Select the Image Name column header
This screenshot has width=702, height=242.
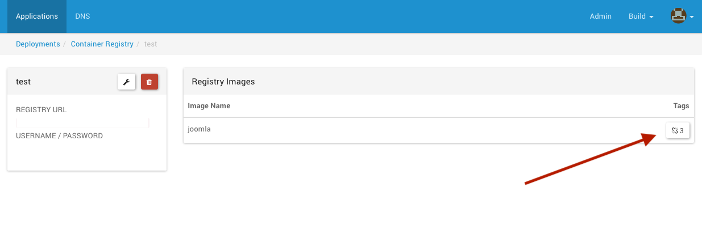209,106
